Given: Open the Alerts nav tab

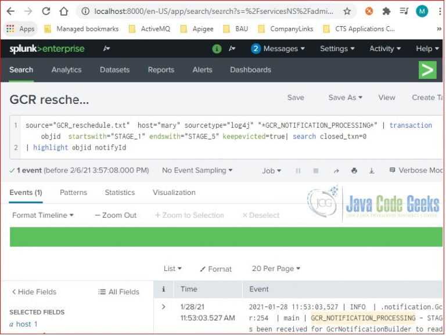Looking at the screenshot, I should (202, 70).
